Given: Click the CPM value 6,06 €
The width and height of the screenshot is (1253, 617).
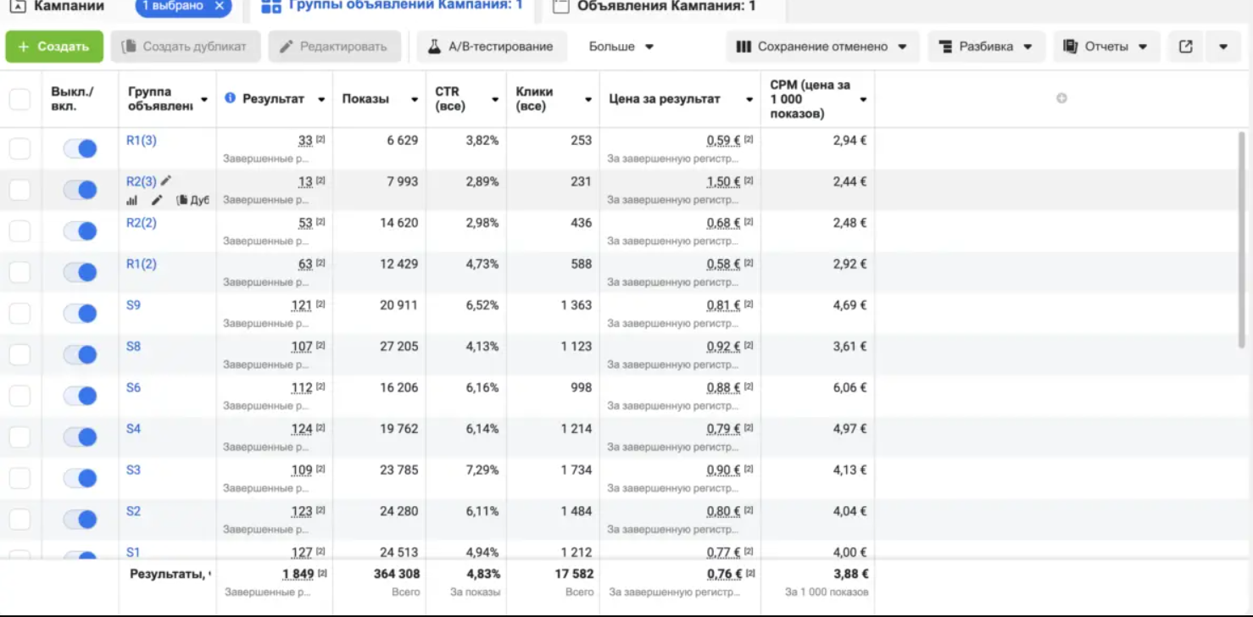Looking at the screenshot, I should tap(850, 387).
